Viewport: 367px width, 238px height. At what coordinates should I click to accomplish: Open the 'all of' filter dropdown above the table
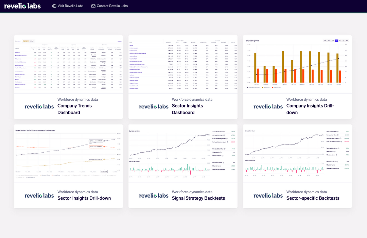point(20,41)
